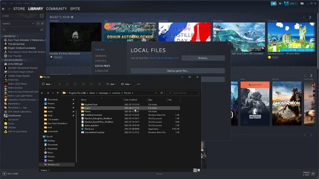Click Explorer's Back navigation arrow
The height and width of the screenshot is (179, 319).
coord(42,93)
